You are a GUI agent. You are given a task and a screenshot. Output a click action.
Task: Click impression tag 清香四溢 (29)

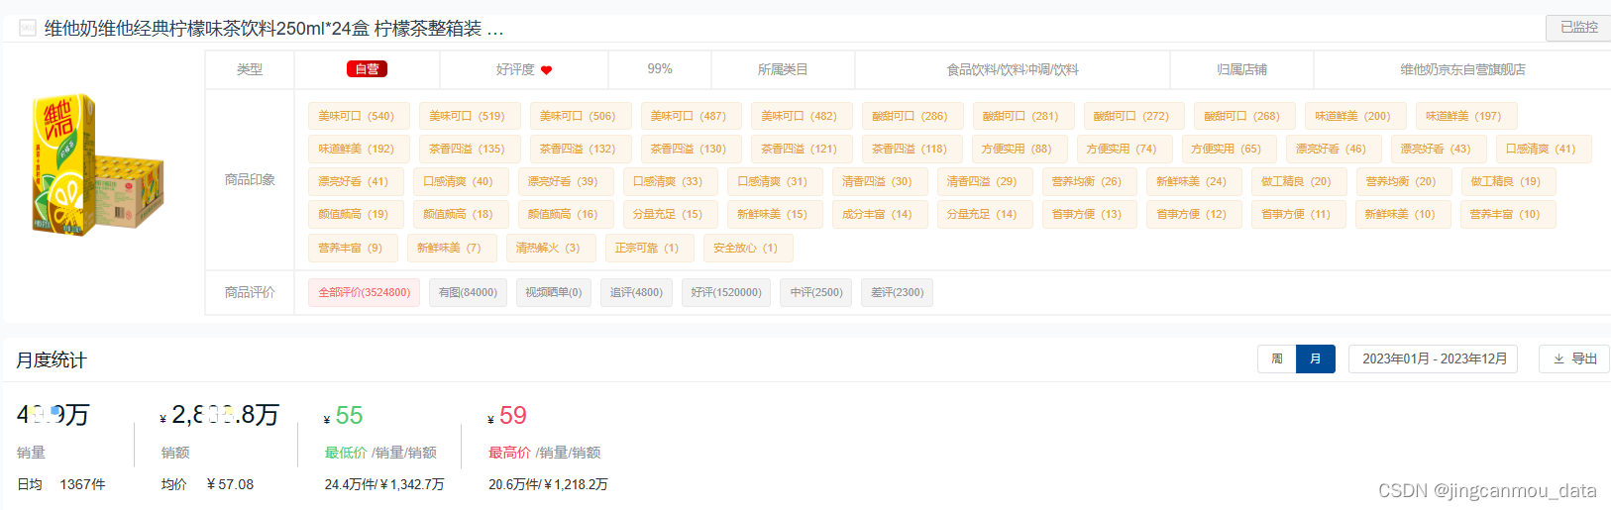pos(985,181)
